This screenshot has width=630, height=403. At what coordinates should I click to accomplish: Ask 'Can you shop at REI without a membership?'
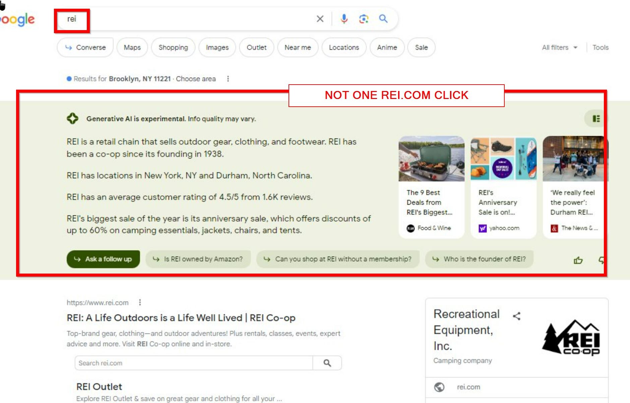click(x=338, y=259)
